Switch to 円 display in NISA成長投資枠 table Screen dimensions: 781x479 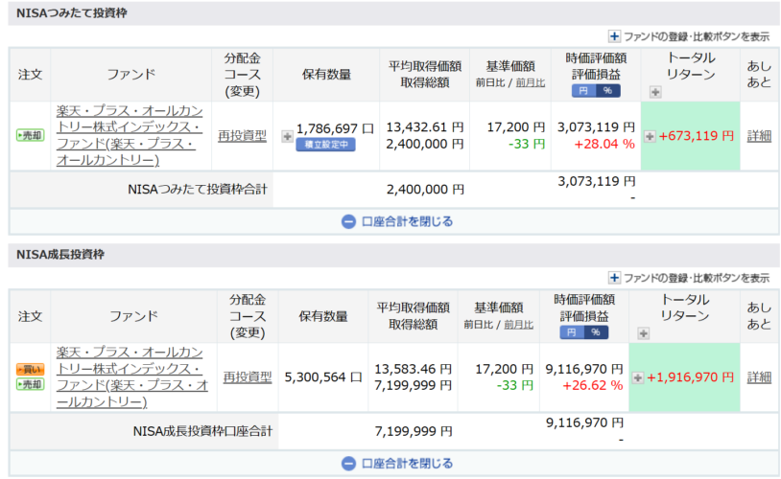click(571, 332)
